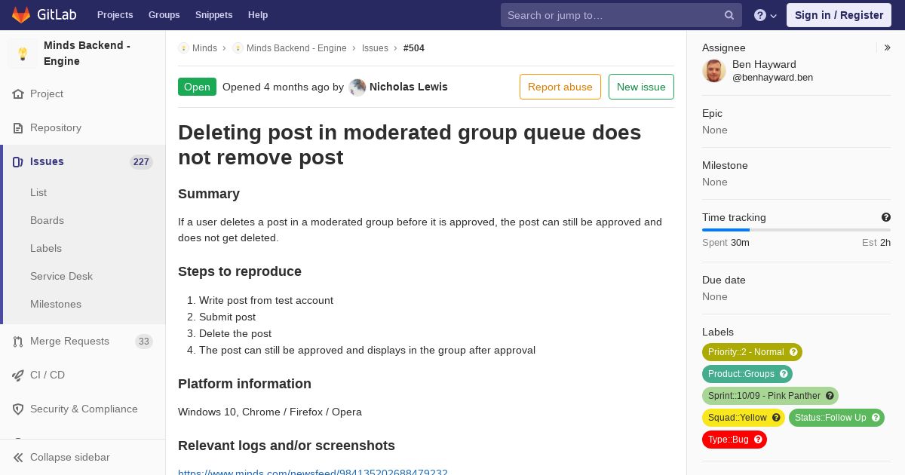Click the Report abuse button
Viewport: 905px width, 475px height.
point(560,87)
